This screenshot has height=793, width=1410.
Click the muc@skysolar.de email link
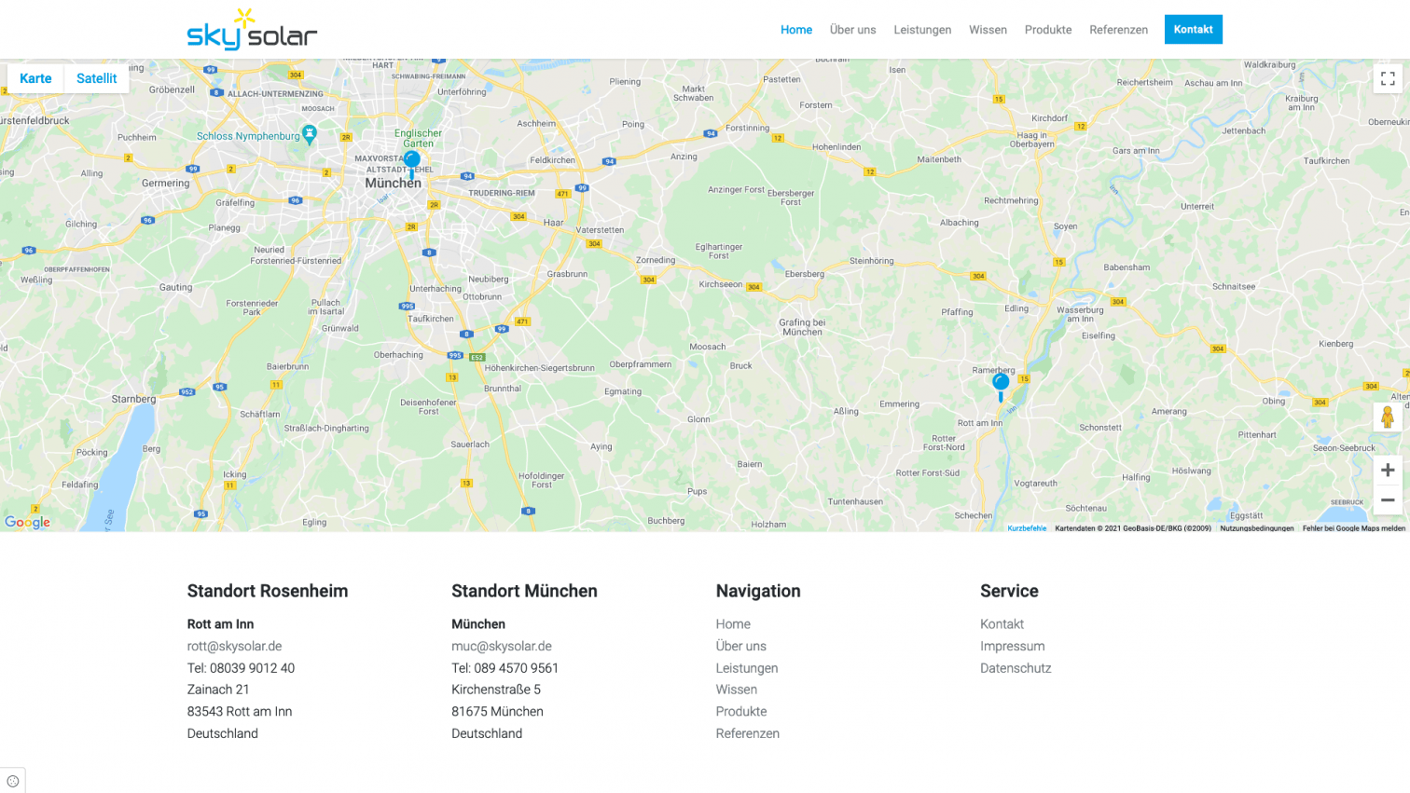pyautogui.click(x=502, y=646)
